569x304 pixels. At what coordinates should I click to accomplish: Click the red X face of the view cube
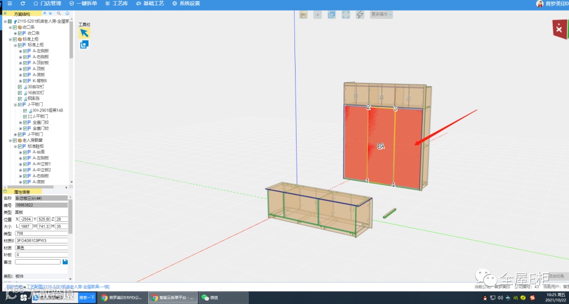559,30
